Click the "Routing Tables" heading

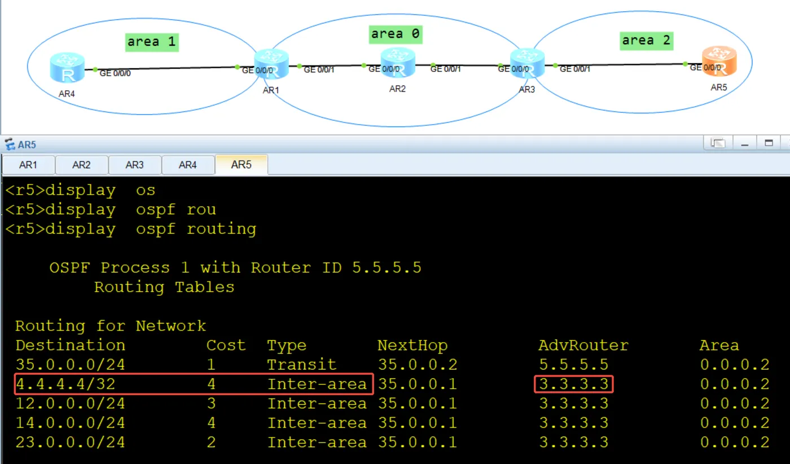[164, 287]
